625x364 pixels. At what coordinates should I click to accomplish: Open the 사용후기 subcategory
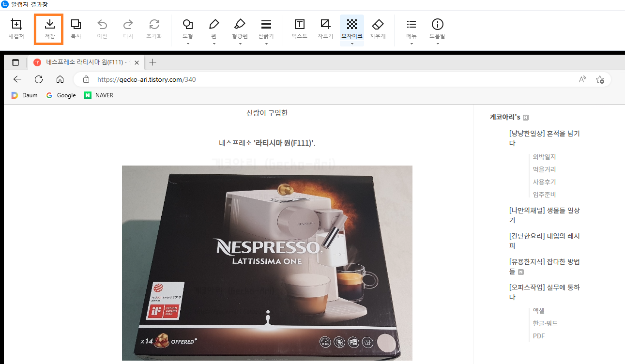[x=544, y=182]
